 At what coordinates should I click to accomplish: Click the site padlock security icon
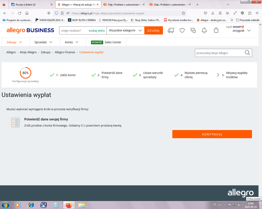62,13
